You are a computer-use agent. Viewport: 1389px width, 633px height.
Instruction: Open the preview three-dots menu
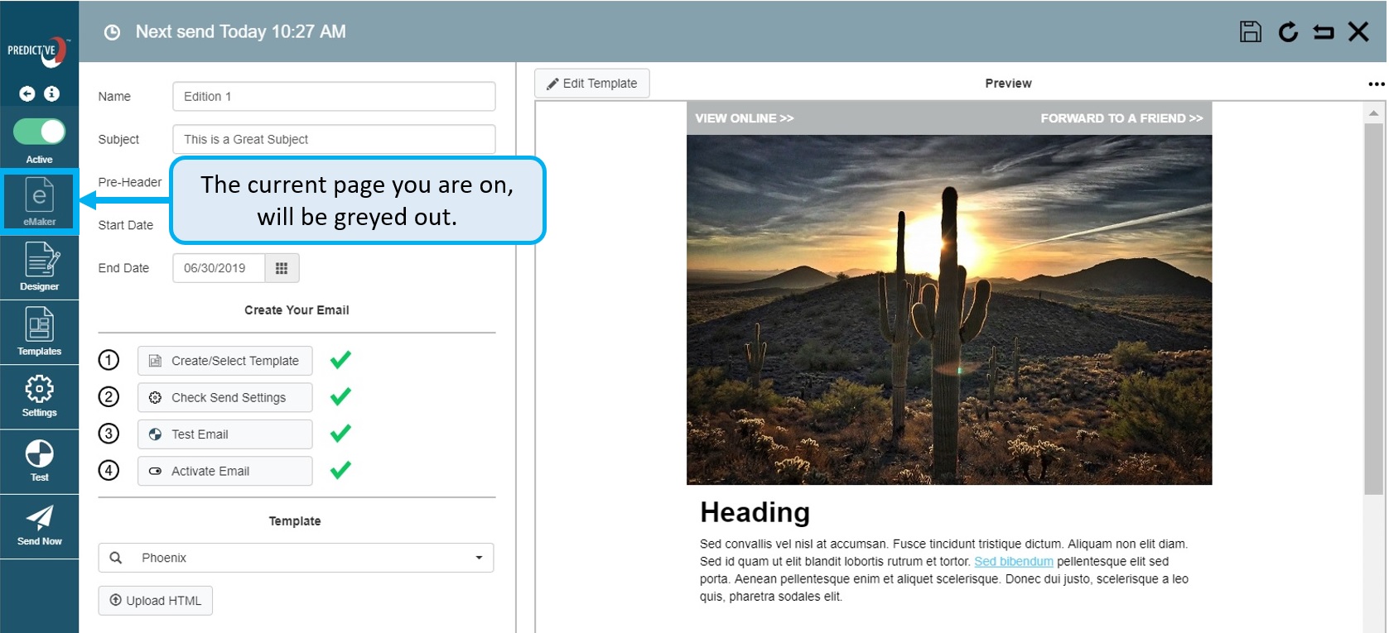pos(1376,84)
